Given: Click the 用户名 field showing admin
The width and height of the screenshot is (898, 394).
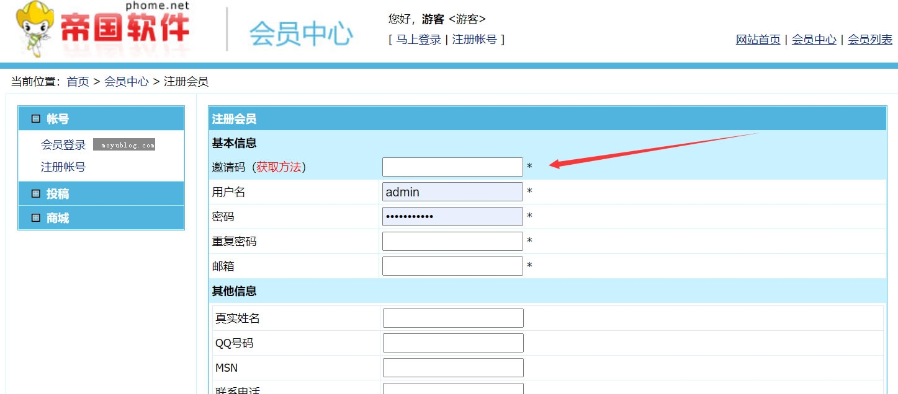Looking at the screenshot, I should 452,191.
